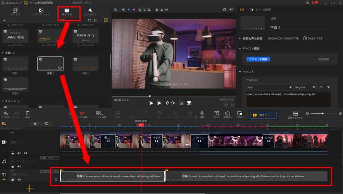The image size is (343, 194).
Task: Toggle visibility eye on 動画トラック
Action: [26, 153]
